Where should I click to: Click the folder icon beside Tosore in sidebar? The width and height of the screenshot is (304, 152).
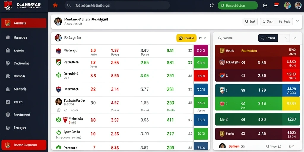[8, 50]
